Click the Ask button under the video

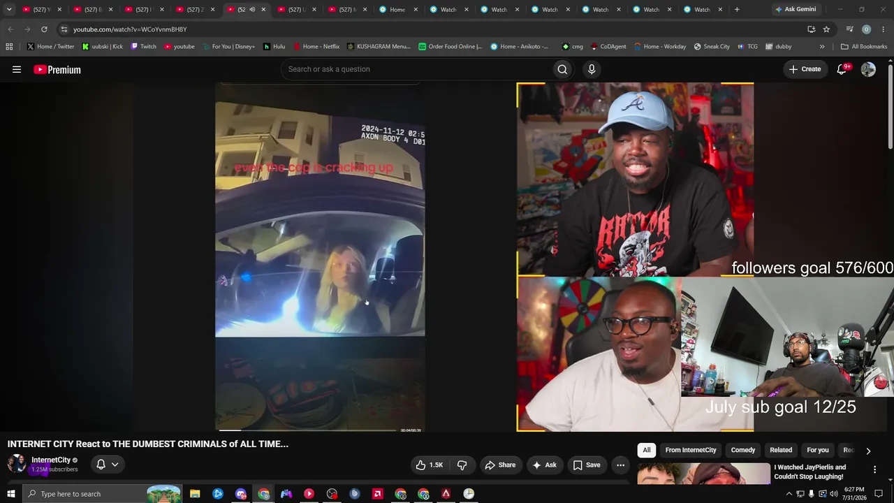(x=544, y=465)
